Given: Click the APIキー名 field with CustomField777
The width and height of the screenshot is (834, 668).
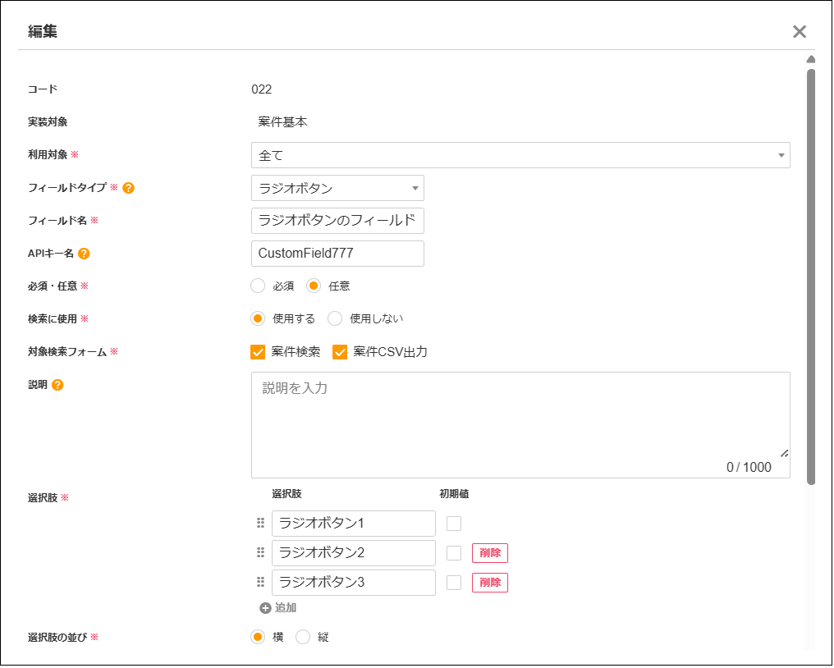Looking at the screenshot, I should 337,254.
